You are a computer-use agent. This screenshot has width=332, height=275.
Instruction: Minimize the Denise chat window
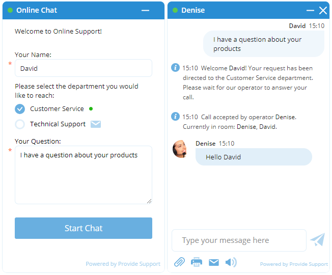tap(310, 10)
